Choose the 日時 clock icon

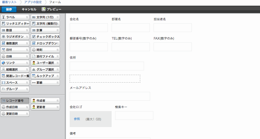coord(3,56)
